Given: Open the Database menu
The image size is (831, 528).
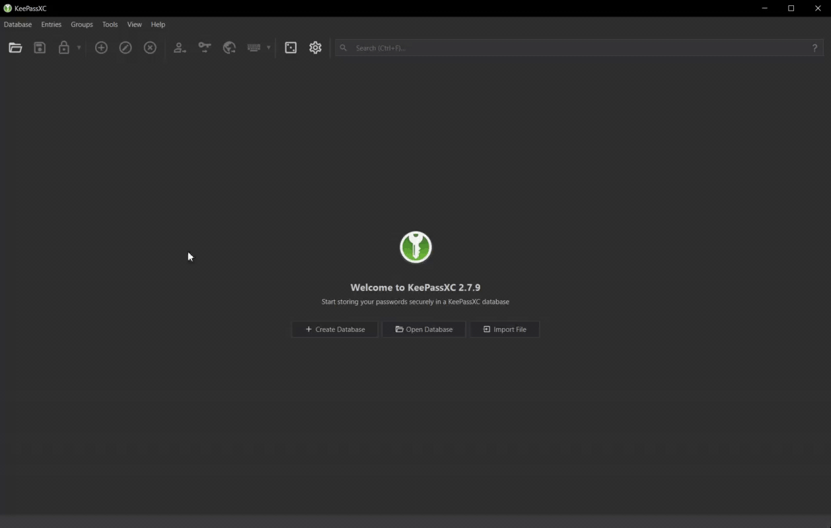Looking at the screenshot, I should pyautogui.click(x=18, y=24).
